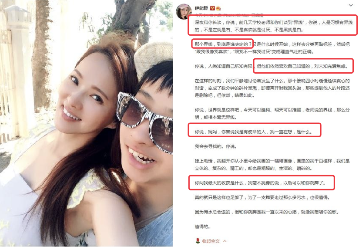Click the red rose icon beside 收起全文
The width and height of the screenshot is (359, 247).
(198, 241)
